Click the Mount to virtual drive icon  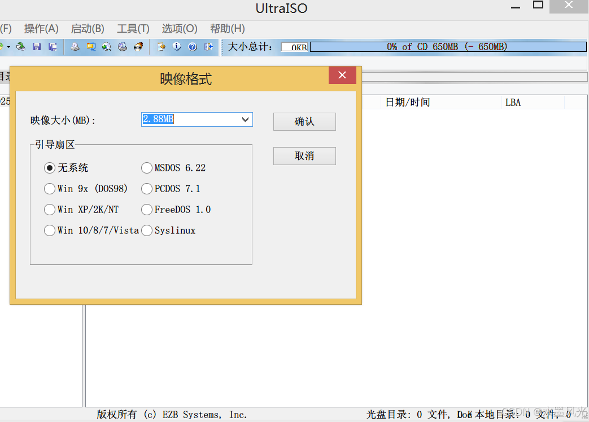[x=123, y=46]
